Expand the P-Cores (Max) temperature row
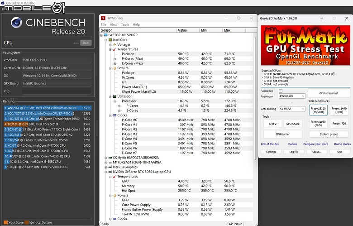The height and width of the screenshot is (226, 353). pos(115,59)
